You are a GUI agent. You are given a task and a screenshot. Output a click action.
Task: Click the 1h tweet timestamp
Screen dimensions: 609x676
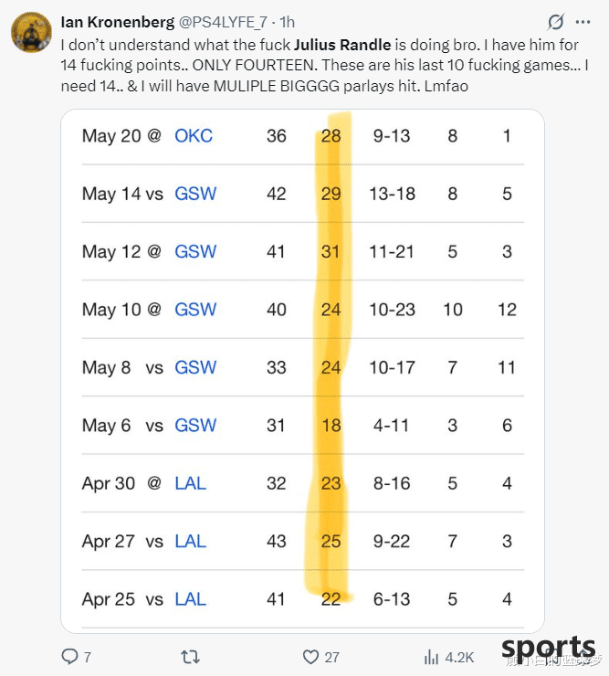(x=287, y=22)
